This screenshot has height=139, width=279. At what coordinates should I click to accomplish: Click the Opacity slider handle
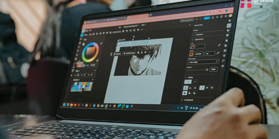[207, 70]
